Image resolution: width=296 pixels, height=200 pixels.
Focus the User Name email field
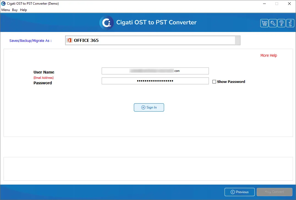coord(155,71)
